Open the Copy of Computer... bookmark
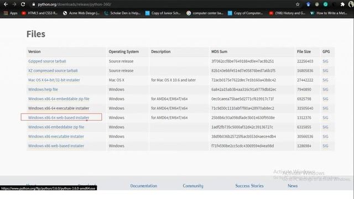 pos(246,13)
